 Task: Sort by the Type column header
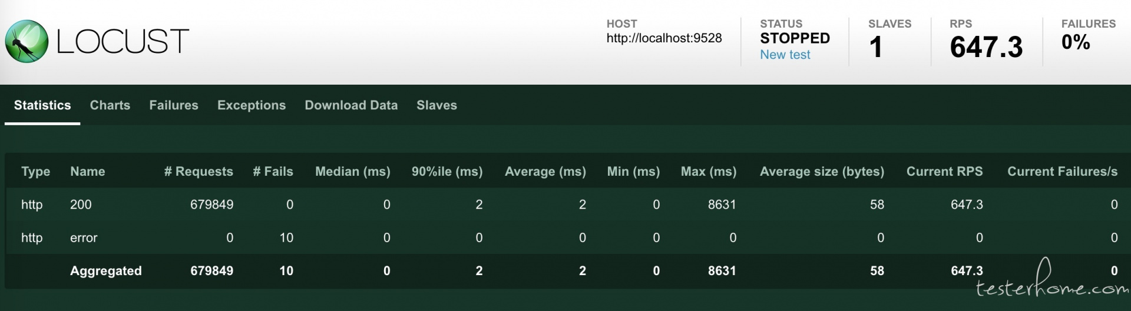35,172
